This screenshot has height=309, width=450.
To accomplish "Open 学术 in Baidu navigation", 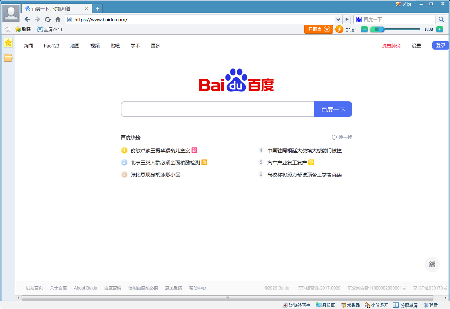I will 135,46.
